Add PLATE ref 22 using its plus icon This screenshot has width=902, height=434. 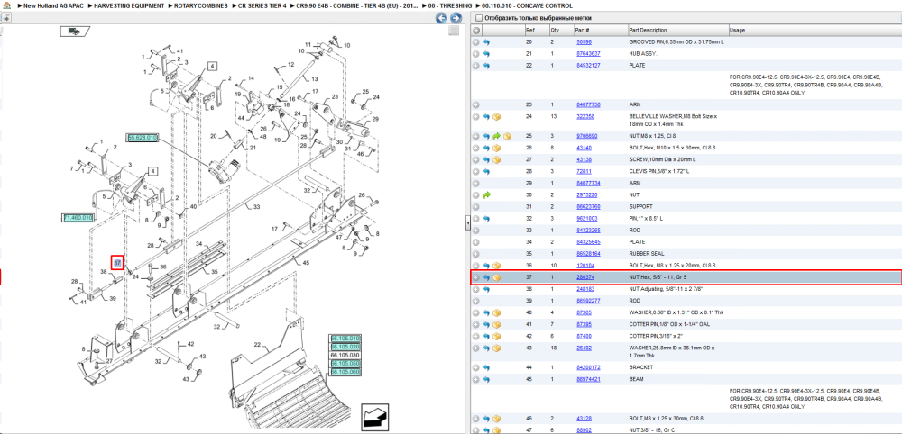[x=476, y=66]
